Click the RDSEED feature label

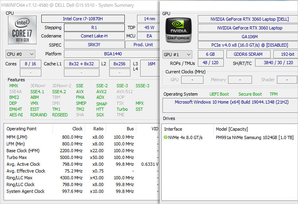tap(60, 115)
